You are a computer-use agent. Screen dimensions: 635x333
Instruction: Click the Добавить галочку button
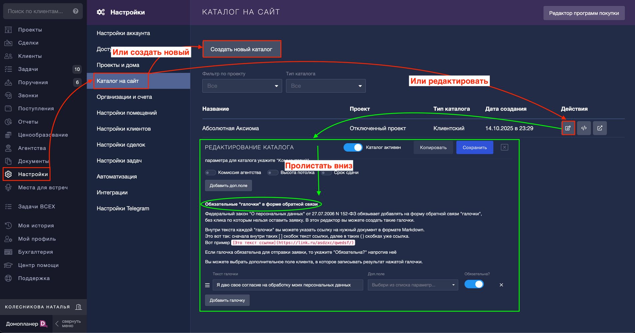pos(227,300)
